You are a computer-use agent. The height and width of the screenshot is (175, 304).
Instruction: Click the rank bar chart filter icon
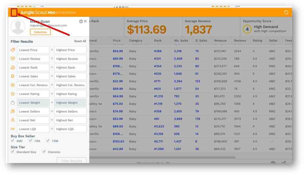[x=13, y=67]
